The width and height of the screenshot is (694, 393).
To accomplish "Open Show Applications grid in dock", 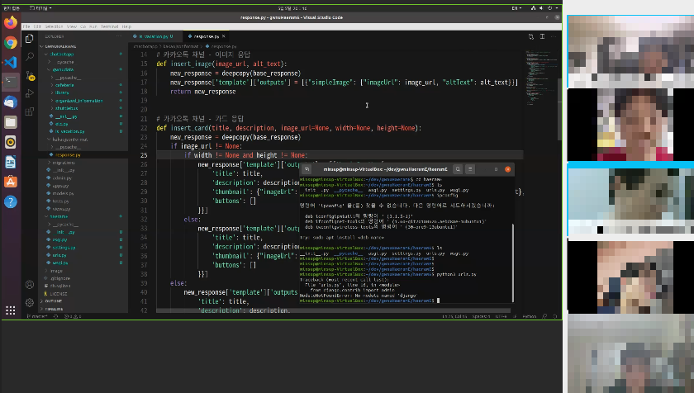I will [10, 310].
